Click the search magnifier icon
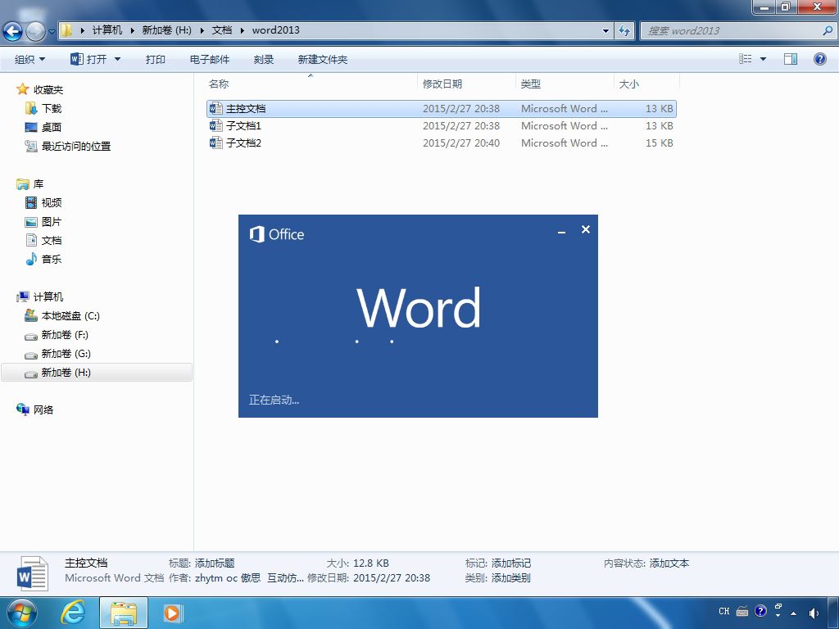 828,30
